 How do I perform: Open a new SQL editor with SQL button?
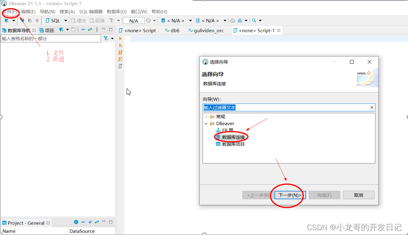[52, 20]
